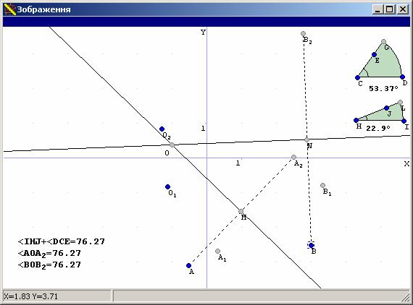Click gray point A2 near the X axis
This screenshot has height=305, width=413.
point(293,158)
